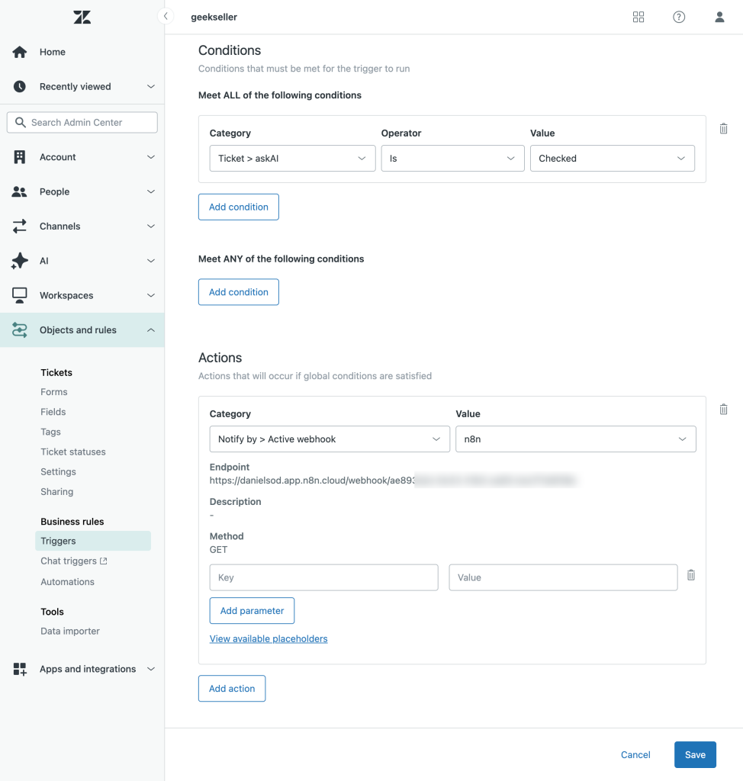Expand the Account section in sidebar
The image size is (743, 781).
(82, 157)
